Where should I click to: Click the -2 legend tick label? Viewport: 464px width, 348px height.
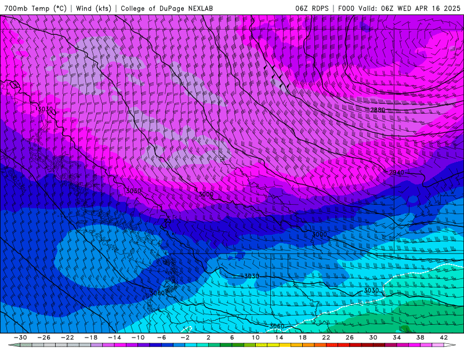click(x=185, y=338)
